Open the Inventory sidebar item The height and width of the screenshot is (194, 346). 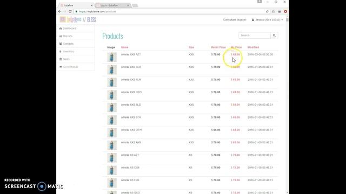tap(76, 52)
